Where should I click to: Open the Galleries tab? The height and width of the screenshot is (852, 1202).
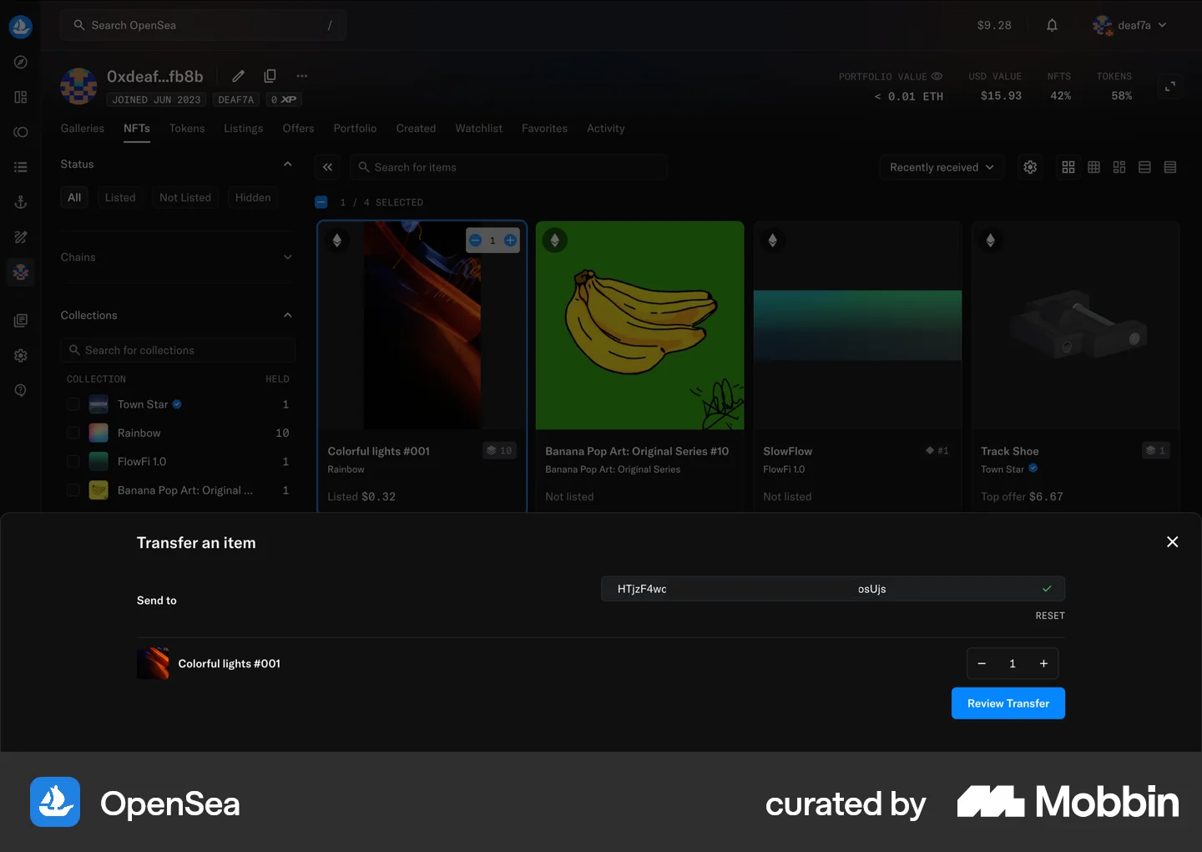(83, 129)
